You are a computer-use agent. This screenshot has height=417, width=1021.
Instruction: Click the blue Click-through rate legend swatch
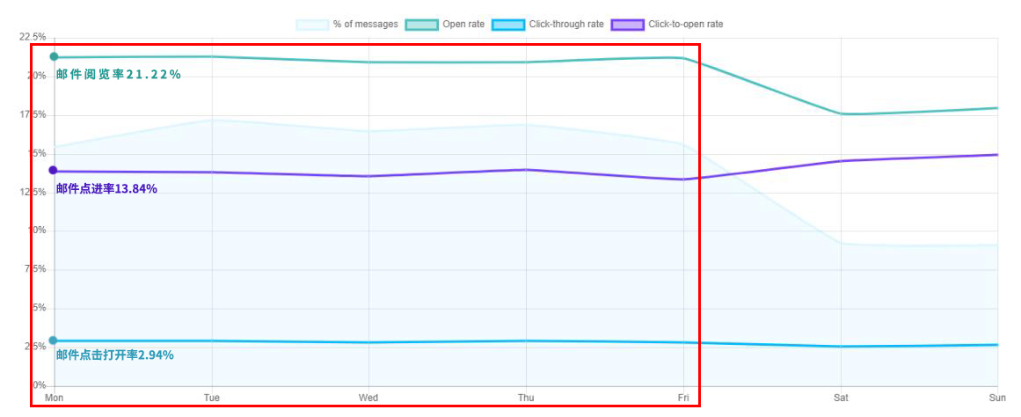(507, 24)
